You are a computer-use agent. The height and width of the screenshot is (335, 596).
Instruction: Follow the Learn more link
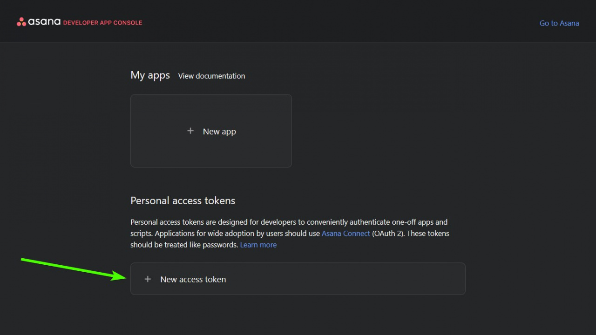click(x=258, y=245)
